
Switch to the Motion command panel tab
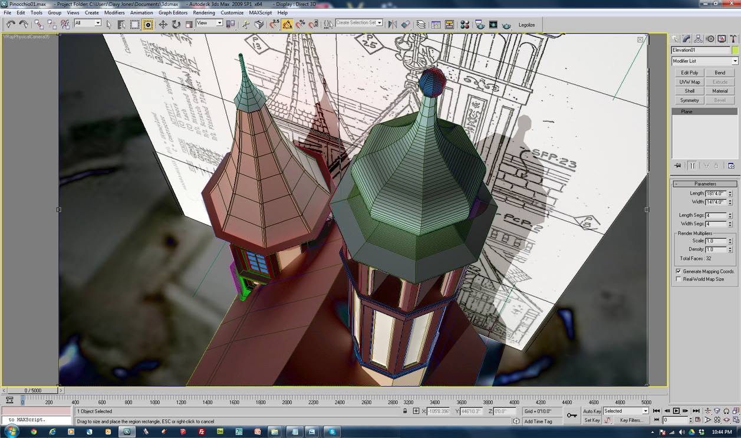710,39
